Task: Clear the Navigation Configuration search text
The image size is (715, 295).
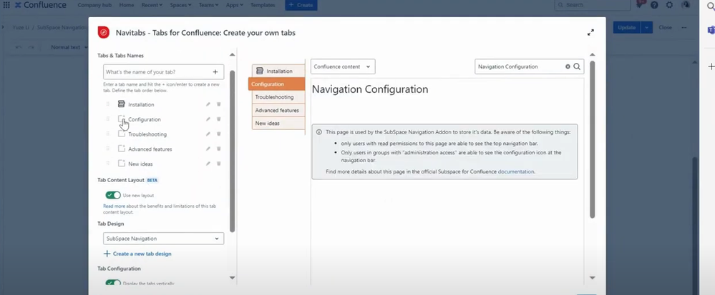Action: point(568,66)
